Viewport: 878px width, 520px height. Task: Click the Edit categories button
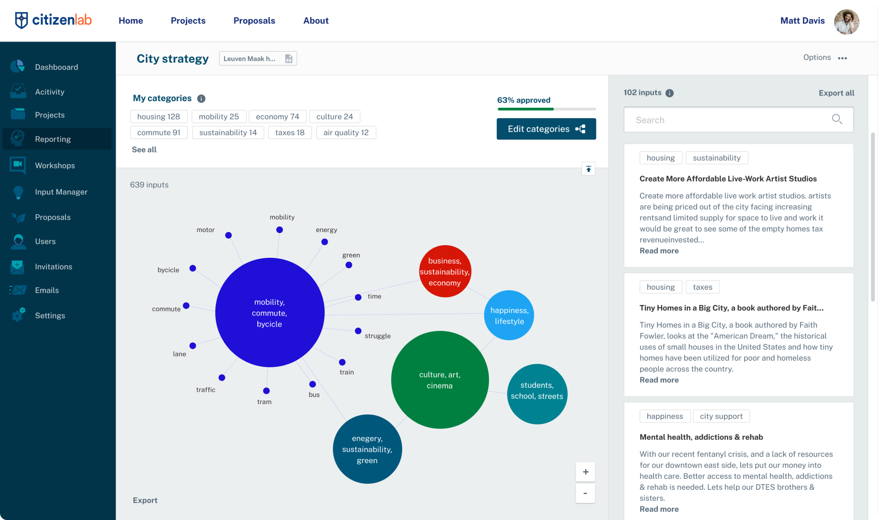coord(546,129)
